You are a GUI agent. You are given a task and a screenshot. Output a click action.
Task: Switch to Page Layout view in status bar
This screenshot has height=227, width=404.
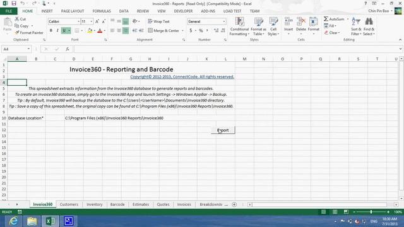tap(335, 212)
